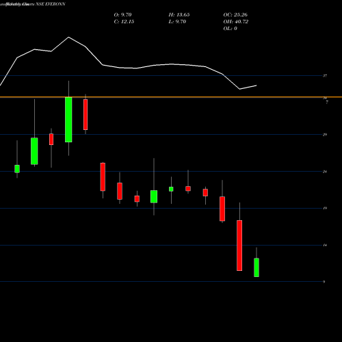Click the orange horizontal price line
This screenshot has width=342, height=342.
click(171, 97)
